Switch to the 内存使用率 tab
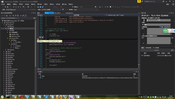Image resolution: width=175 pixels, height=99 pixels. (148, 48)
